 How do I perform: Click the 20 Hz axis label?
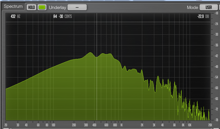(x=6, y=125)
